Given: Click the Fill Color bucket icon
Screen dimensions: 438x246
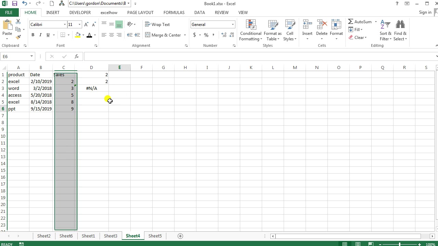Looking at the screenshot, I should (78, 35).
